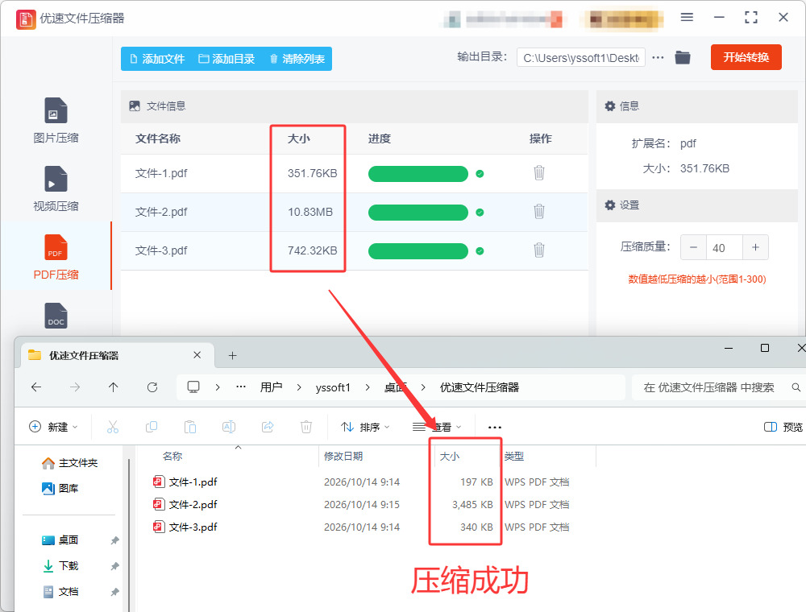Viewport: 806px width, 612px height.
Task: Remove 文件-3.pdf using trash icon
Action: 538,250
